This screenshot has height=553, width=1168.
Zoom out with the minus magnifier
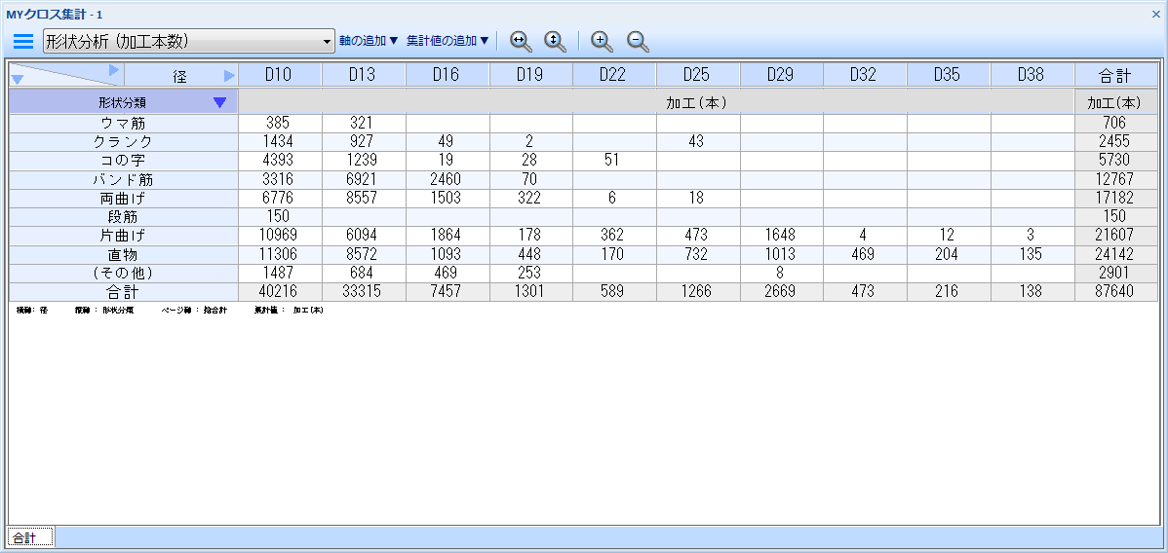pos(638,41)
